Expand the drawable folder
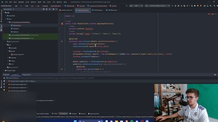 (x=8, y=48)
